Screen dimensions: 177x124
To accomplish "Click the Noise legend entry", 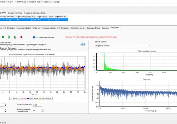I will [x=14, y=98].
